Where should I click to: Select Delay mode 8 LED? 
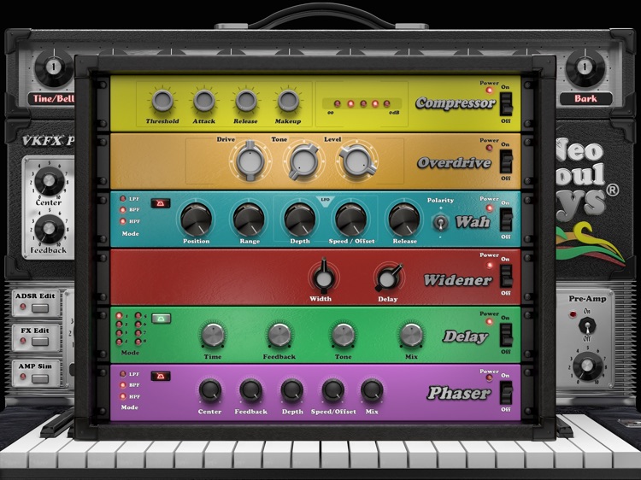tap(138, 342)
